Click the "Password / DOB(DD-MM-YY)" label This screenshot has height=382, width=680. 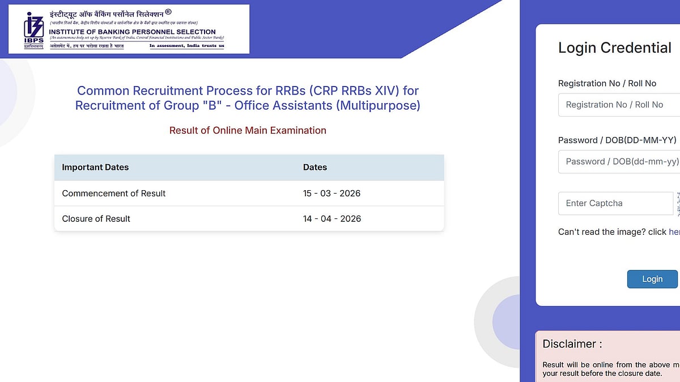pos(617,140)
